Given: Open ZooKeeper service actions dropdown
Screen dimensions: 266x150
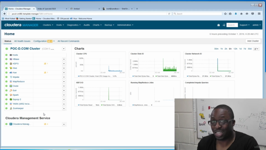Looking at the screenshot, I should point(64,108).
